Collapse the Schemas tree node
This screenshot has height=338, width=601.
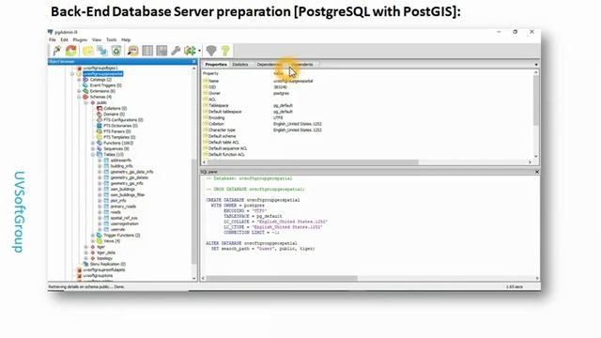pyautogui.click(x=79, y=97)
